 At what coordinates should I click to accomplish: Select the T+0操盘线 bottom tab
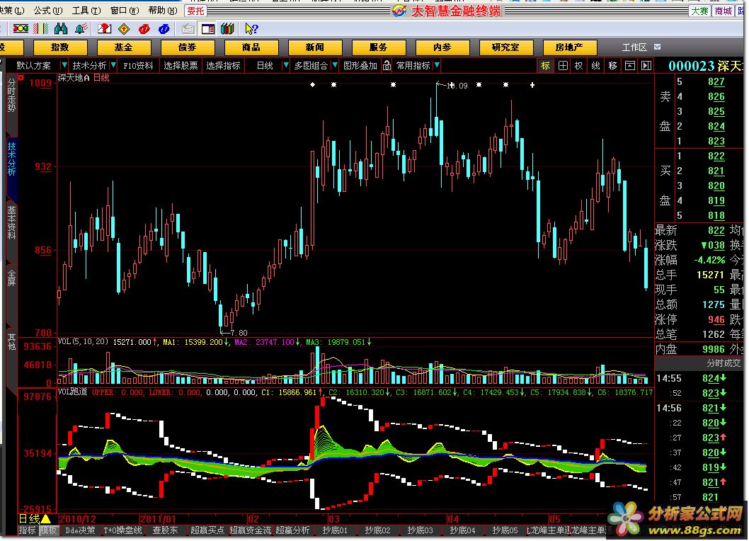122,530
